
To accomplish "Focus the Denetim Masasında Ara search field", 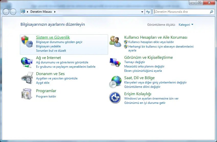I will 182,12.
